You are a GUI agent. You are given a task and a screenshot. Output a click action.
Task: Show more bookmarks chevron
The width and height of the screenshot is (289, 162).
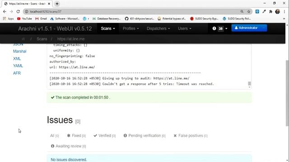(x=284, y=18)
